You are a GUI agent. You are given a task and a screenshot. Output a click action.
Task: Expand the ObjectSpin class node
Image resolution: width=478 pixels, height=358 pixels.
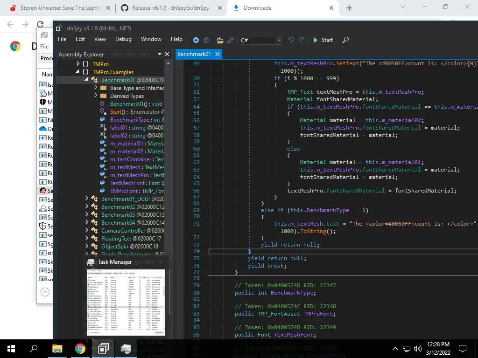pos(87,246)
